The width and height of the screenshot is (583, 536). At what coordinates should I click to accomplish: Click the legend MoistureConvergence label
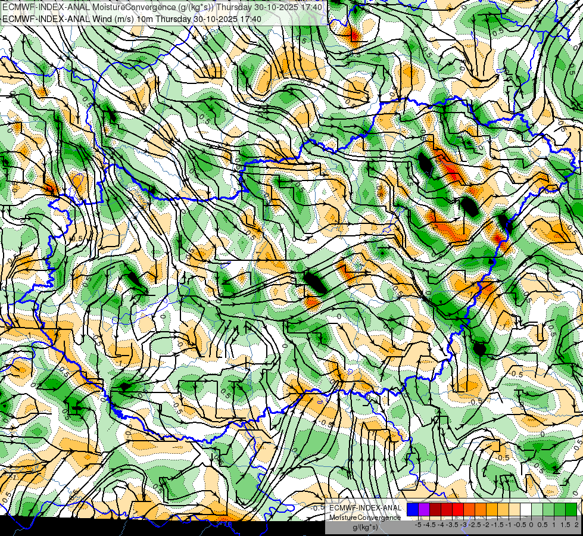click(x=364, y=518)
